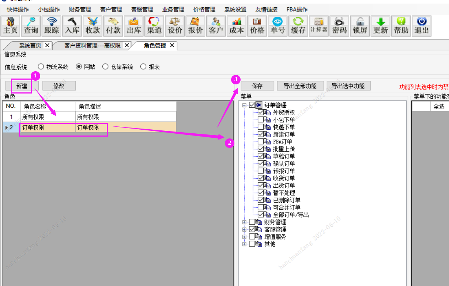Open the 财务管理 menu in menu bar
Image resolution: width=449 pixels, height=286 pixels.
(x=80, y=9)
